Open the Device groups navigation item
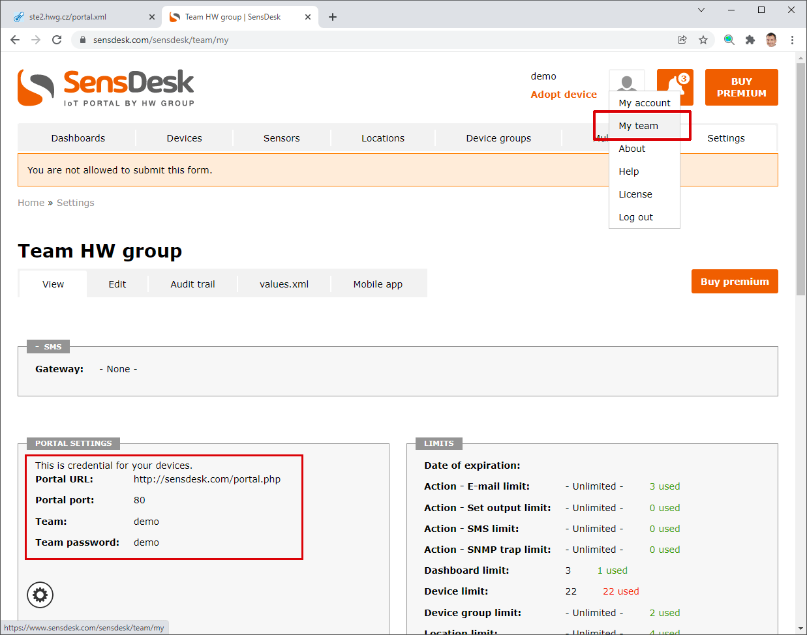Image resolution: width=807 pixels, height=635 pixels. click(x=498, y=138)
